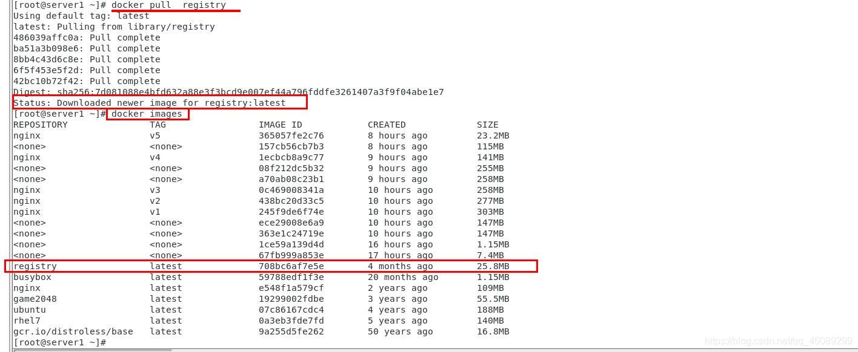This screenshot has width=858, height=352.
Task: Click the 'ubuntu' repository name
Action: pos(30,310)
